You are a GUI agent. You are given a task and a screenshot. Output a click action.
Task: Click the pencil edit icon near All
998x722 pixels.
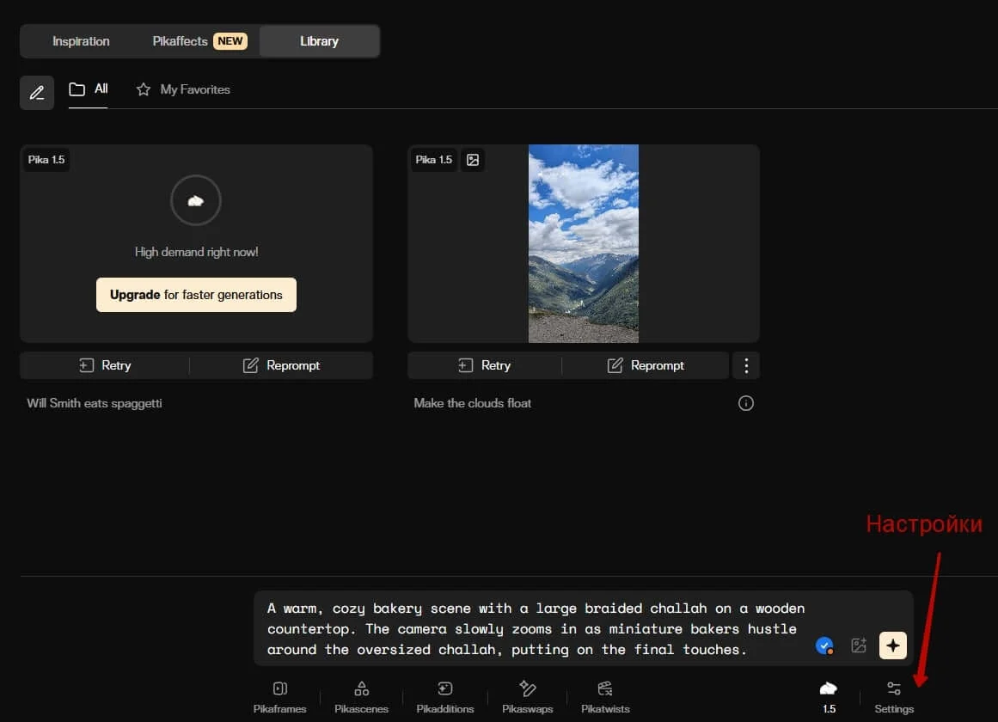pos(37,93)
